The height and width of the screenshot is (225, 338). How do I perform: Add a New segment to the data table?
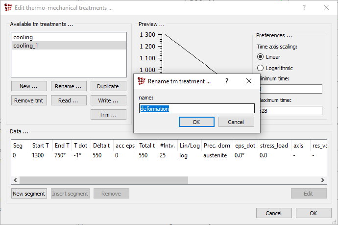point(29,194)
